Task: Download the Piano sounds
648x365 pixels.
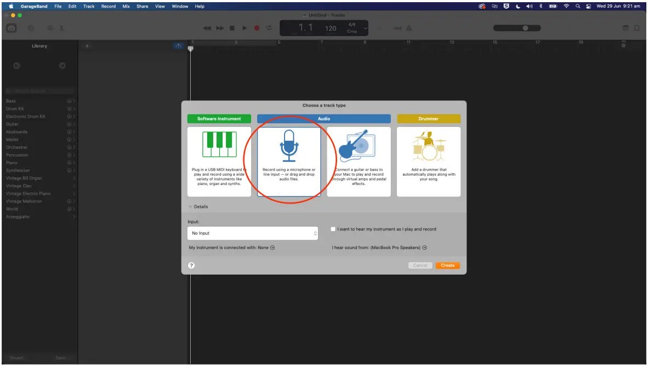Action: pyautogui.click(x=69, y=163)
